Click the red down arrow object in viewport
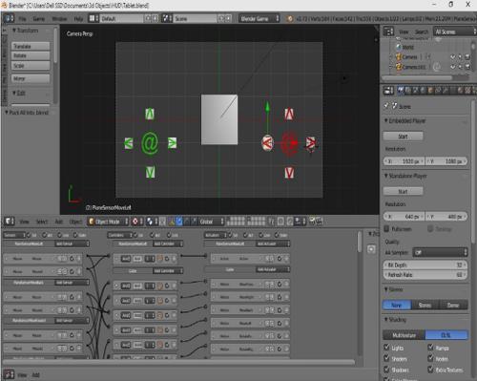 tap(289, 173)
